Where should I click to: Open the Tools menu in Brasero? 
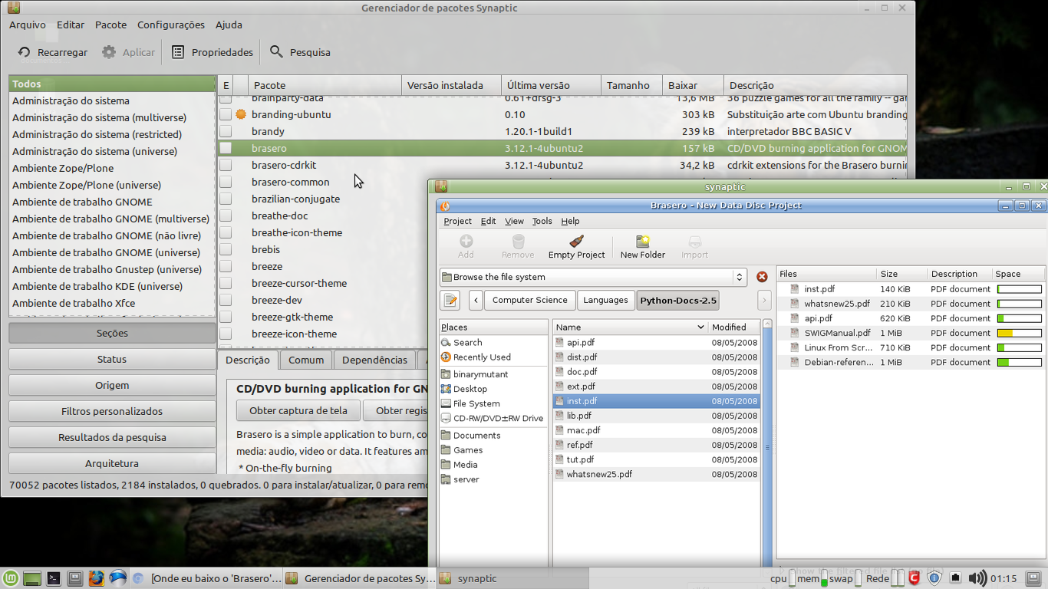point(542,221)
